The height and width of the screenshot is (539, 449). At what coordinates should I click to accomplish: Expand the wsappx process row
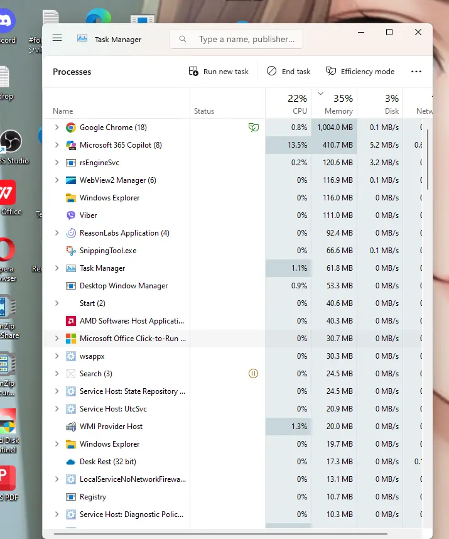coord(57,356)
